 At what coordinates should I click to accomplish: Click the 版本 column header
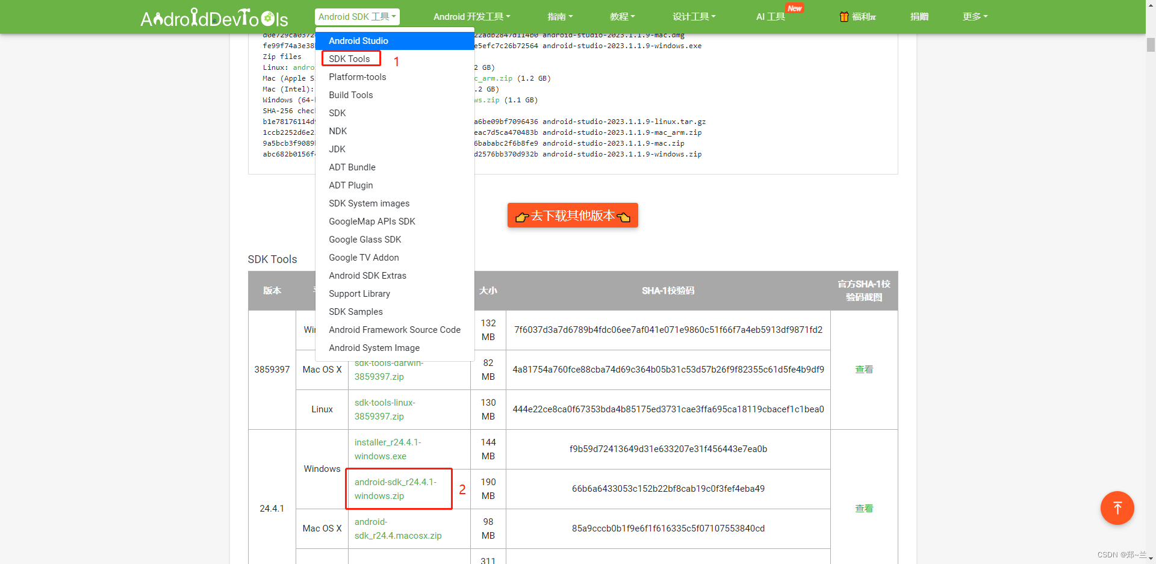pyautogui.click(x=272, y=291)
